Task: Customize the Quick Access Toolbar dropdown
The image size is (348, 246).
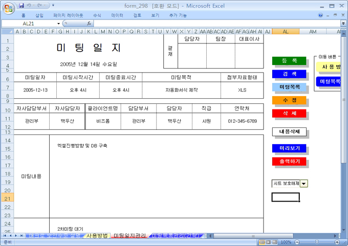Action: [53, 6]
